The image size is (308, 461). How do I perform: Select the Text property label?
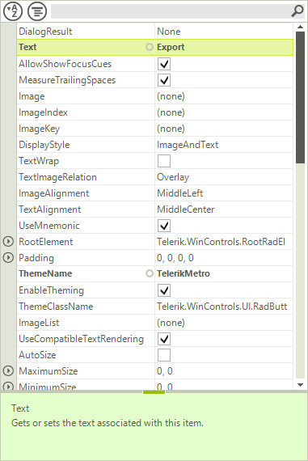pos(27,47)
